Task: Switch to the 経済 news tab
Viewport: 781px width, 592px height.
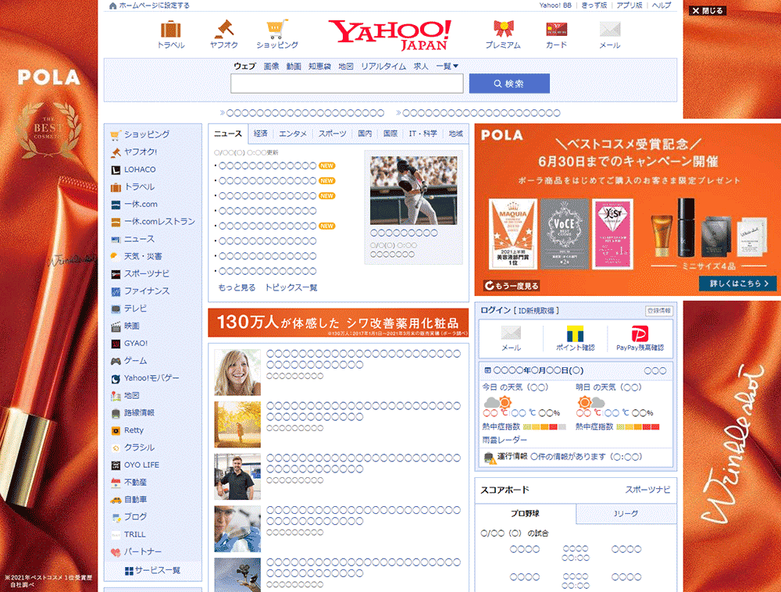Action: coord(261,134)
